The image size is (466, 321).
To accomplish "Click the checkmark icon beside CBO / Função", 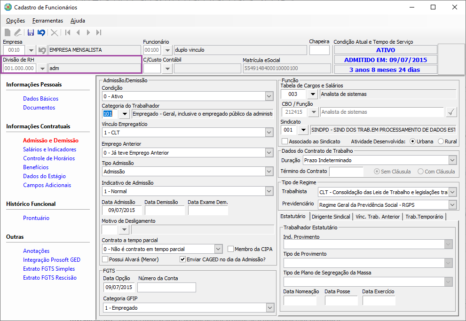I will click(x=451, y=112).
